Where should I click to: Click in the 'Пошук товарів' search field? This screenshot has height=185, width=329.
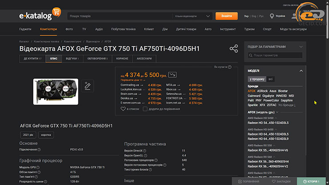[x=120, y=16]
